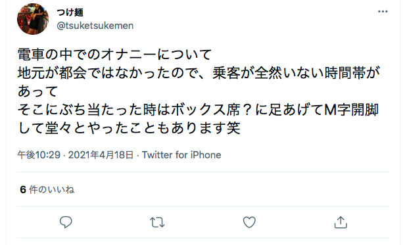Open the つけ麺 profile avatar
405x245 pixels.
[33, 19]
